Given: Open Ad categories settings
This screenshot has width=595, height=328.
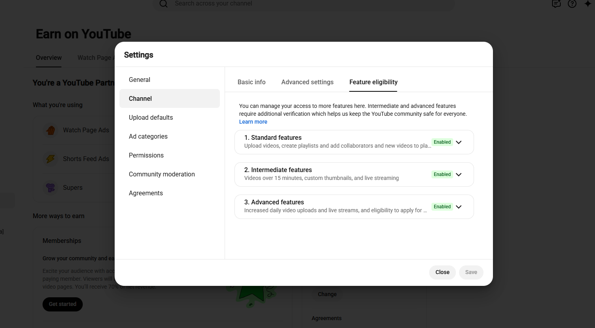Looking at the screenshot, I should pos(169,136).
